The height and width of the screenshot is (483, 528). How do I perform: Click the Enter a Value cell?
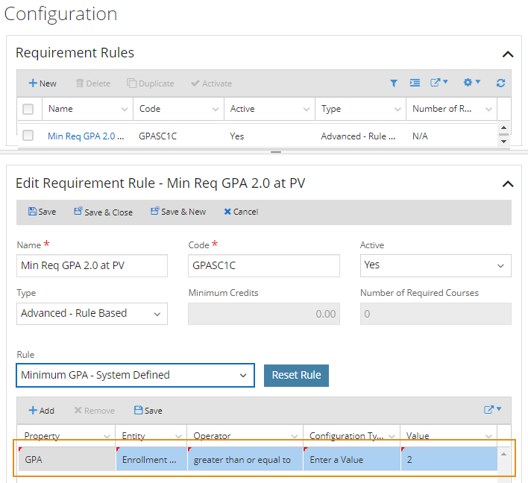[x=351, y=459]
